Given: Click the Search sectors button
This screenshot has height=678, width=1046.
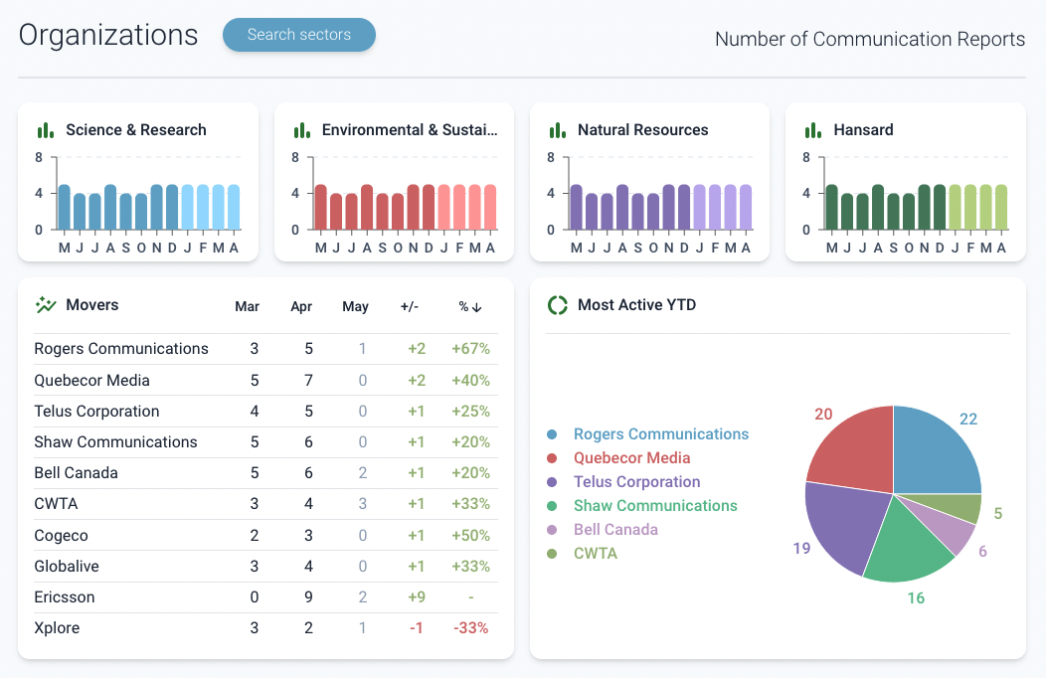Looking at the screenshot, I should click(x=299, y=35).
